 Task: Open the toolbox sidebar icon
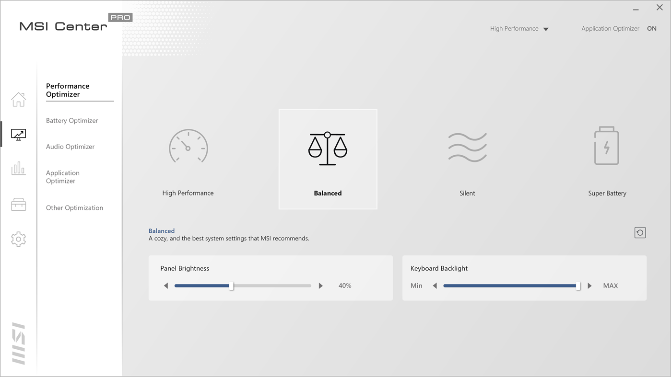18,205
